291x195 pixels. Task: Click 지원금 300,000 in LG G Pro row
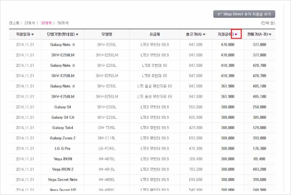point(227,148)
